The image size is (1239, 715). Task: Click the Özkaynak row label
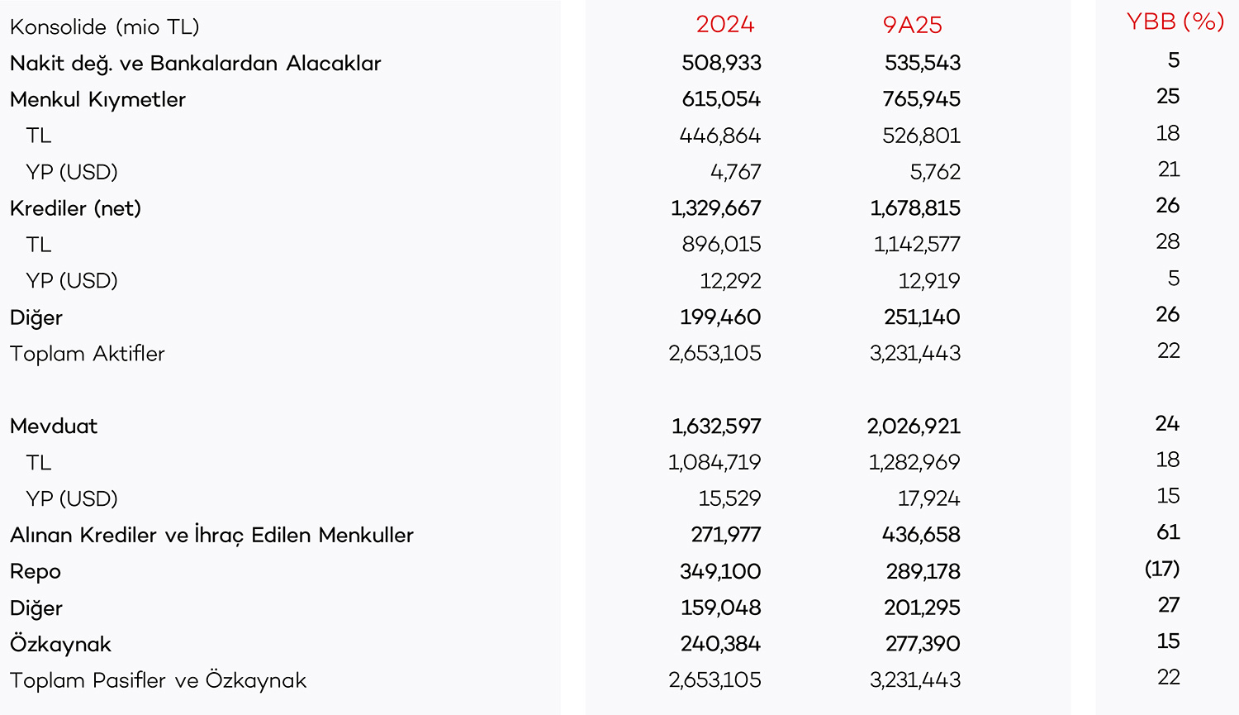click(60, 645)
